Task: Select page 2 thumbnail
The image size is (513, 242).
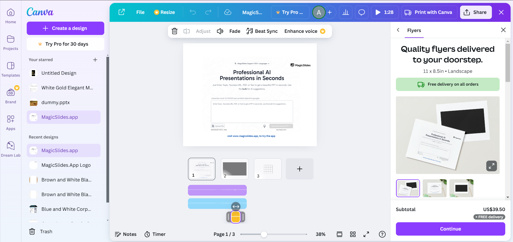Action: coord(235,169)
